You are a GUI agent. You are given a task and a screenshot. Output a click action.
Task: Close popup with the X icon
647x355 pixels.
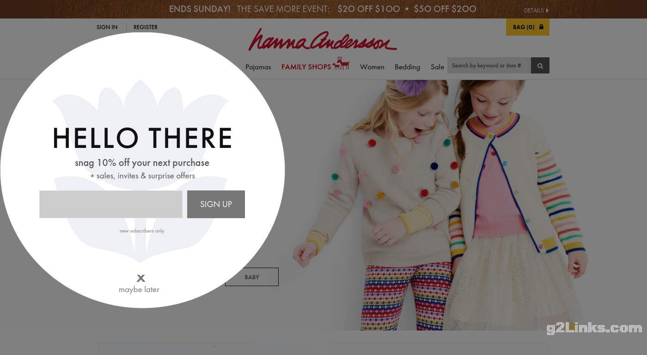[x=141, y=278]
